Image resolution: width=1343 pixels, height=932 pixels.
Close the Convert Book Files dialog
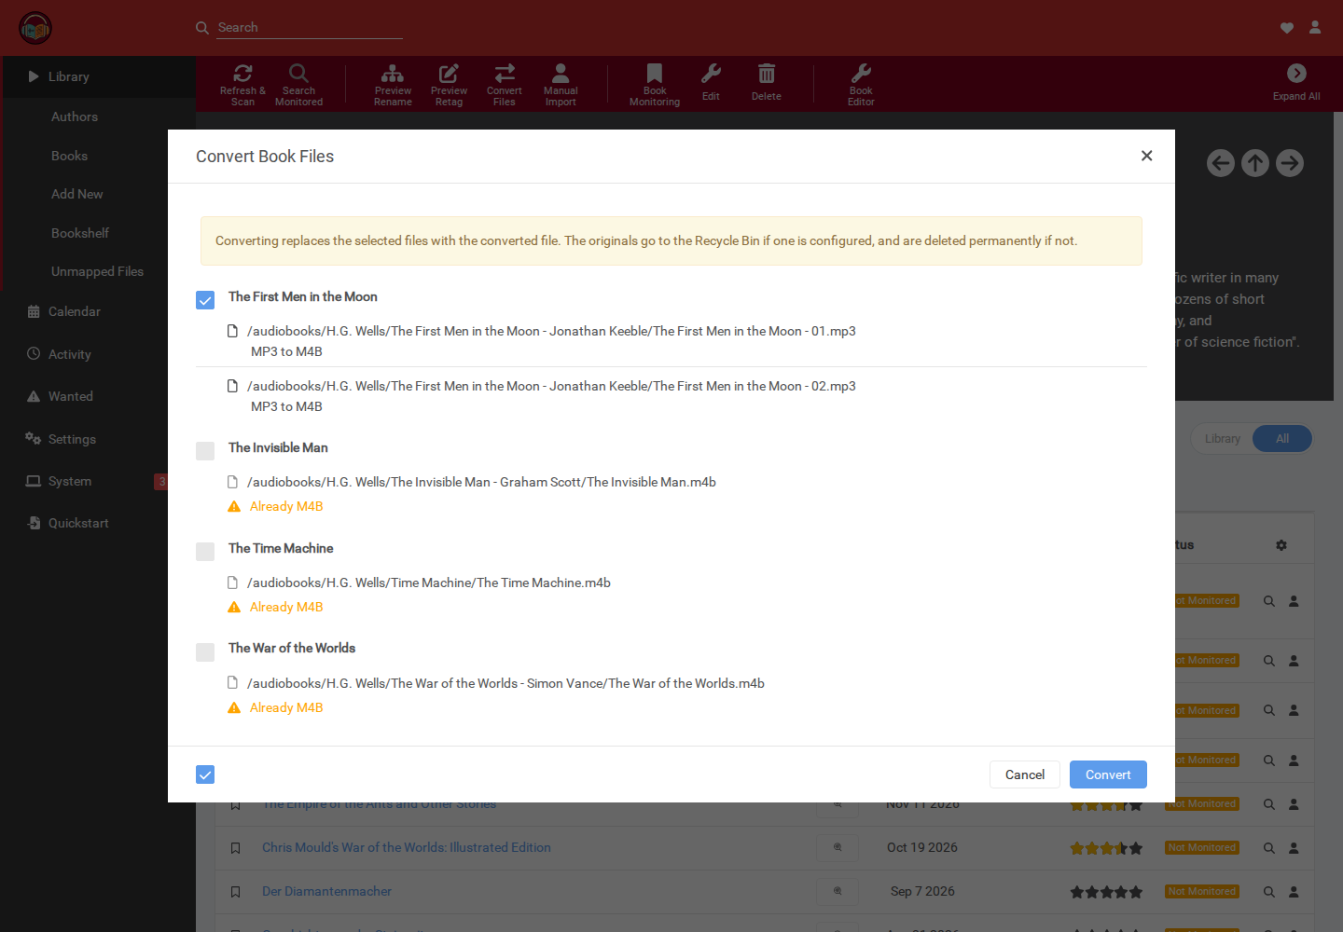(x=1147, y=156)
